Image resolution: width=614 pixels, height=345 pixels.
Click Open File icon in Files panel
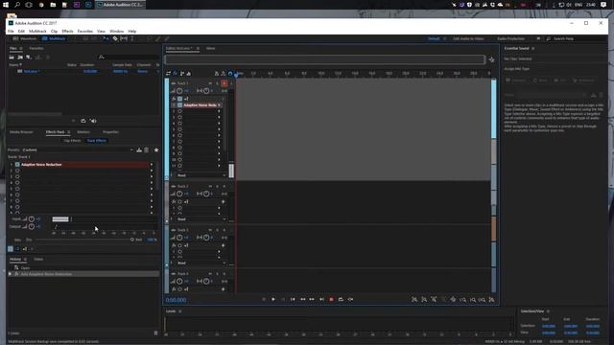[12, 57]
